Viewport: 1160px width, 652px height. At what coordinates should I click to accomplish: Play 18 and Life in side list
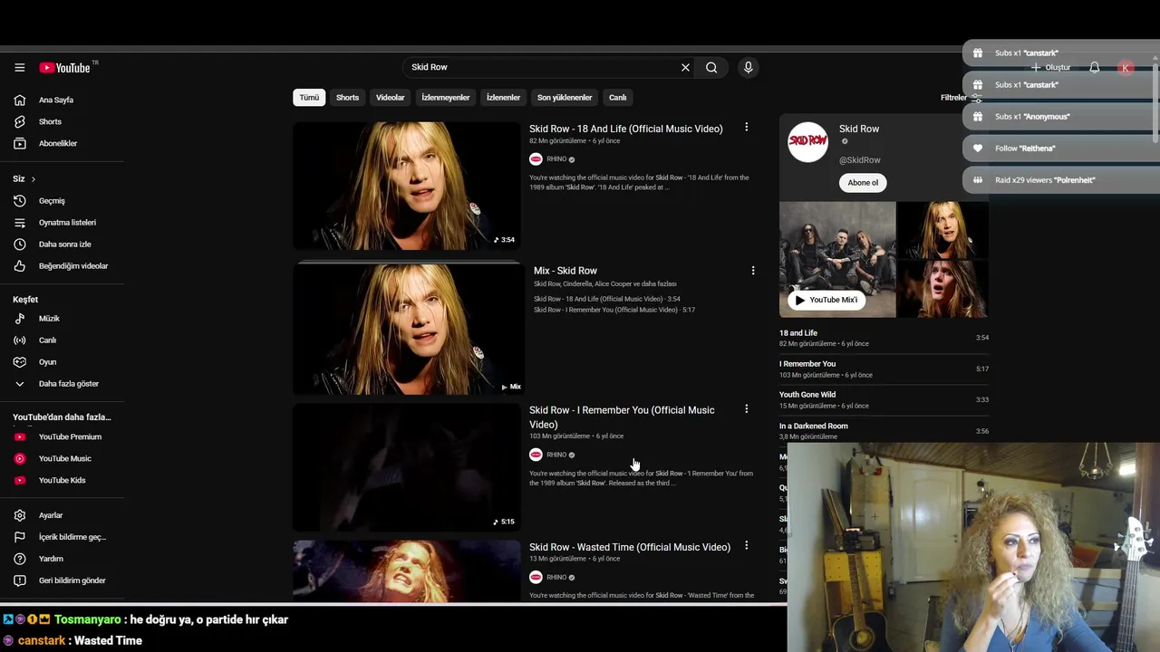pyautogui.click(x=884, y=338)
